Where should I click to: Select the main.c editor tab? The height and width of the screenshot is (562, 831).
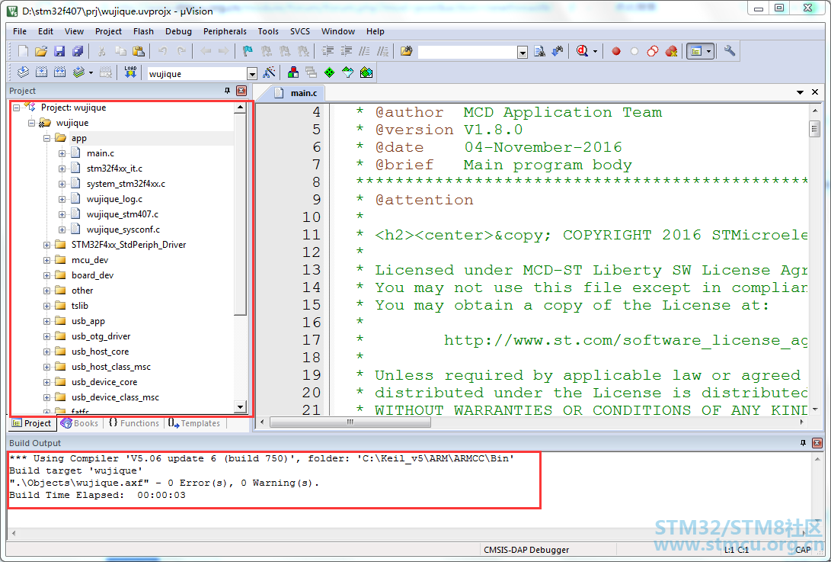pos(297,93)
